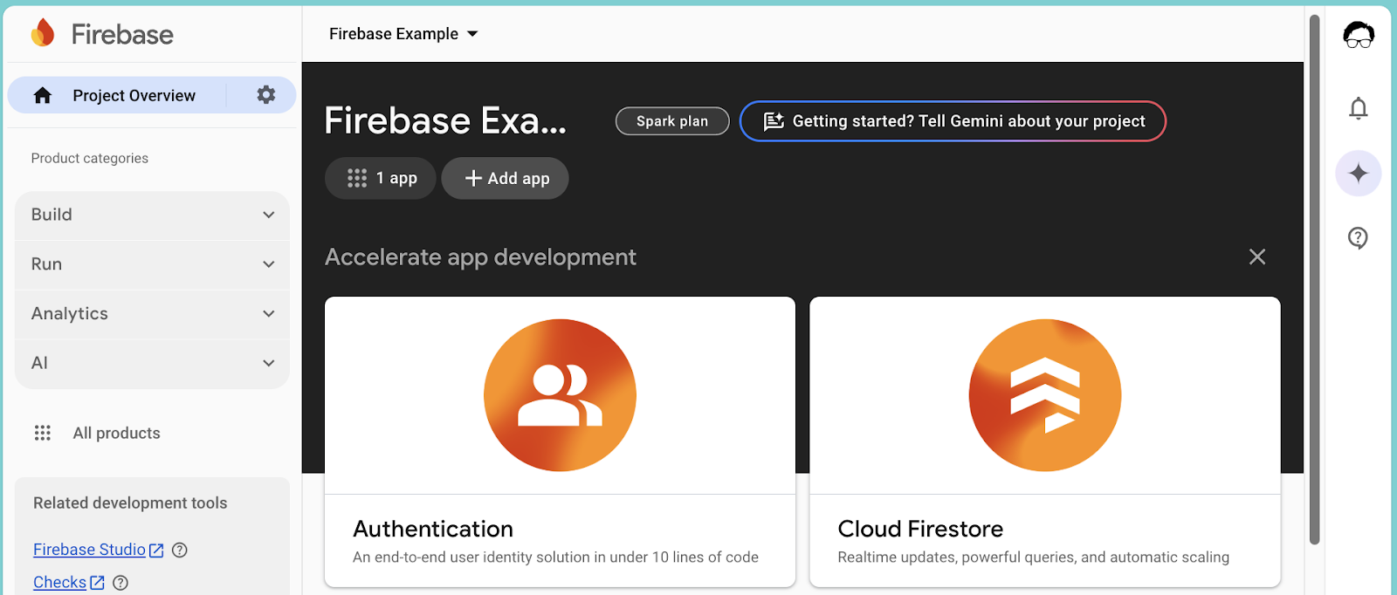The width and height of the screenshot is (1397, 595).
Task: Expand the AI category
Action: [152, 363]
